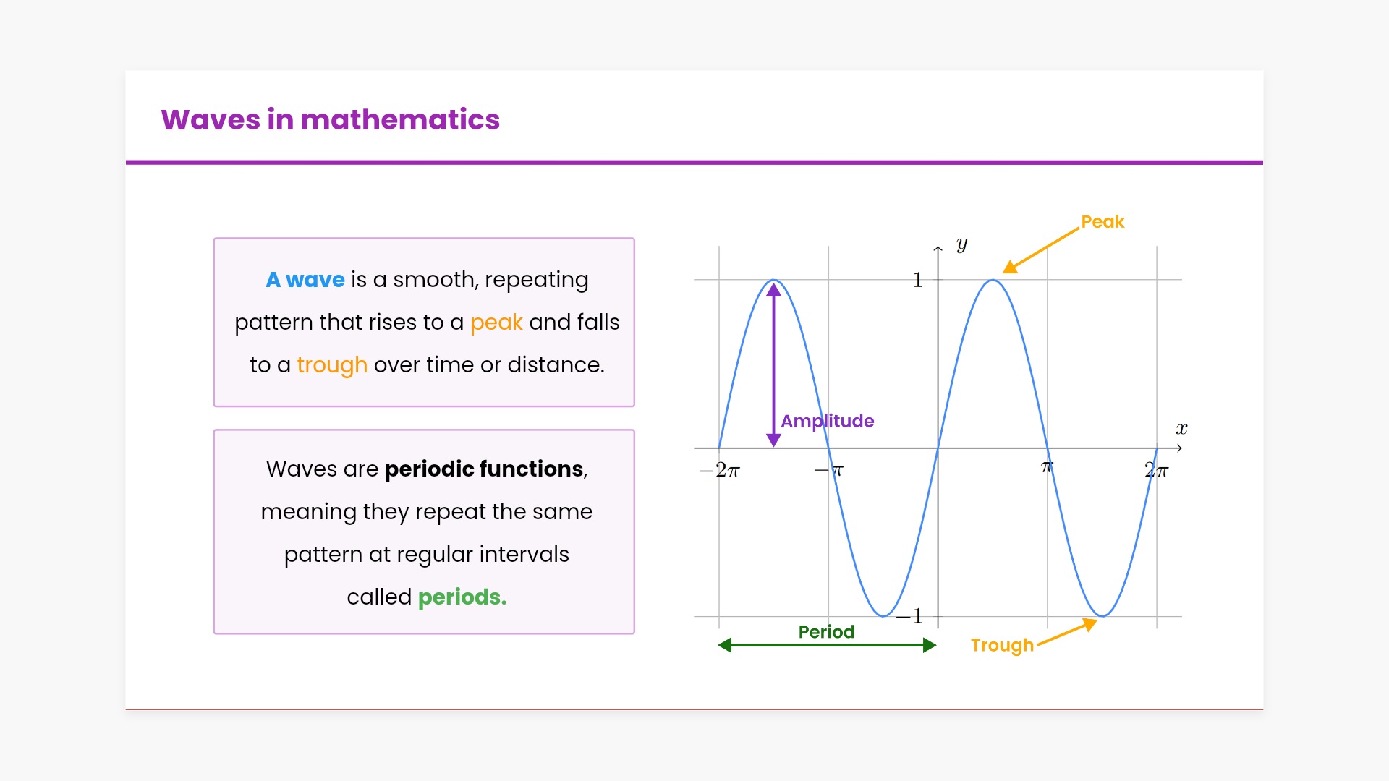The image size is (1389, 781).
Task: Click the green word "periods."
Action: [462, 597]
